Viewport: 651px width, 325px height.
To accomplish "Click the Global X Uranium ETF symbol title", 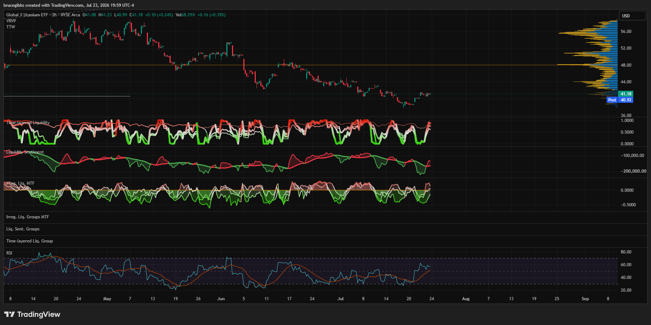I will [x=27, y=15].
